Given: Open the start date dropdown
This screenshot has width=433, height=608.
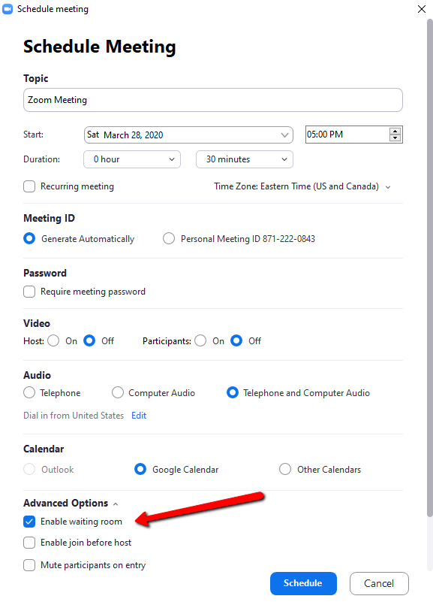Looking at the screenshot, I should click(x=284, y=135).
